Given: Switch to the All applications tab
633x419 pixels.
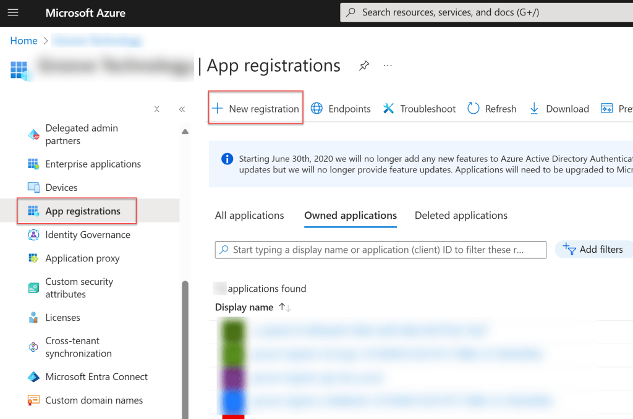Looking at the screenshot, I should click(249, 216).
